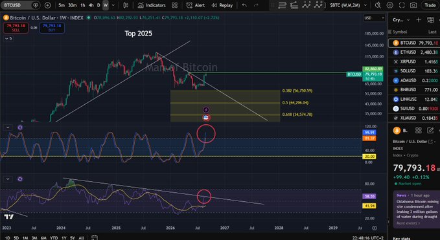Screen dimensions: 440x240
Task: Set date range to All
Action: 81,238
